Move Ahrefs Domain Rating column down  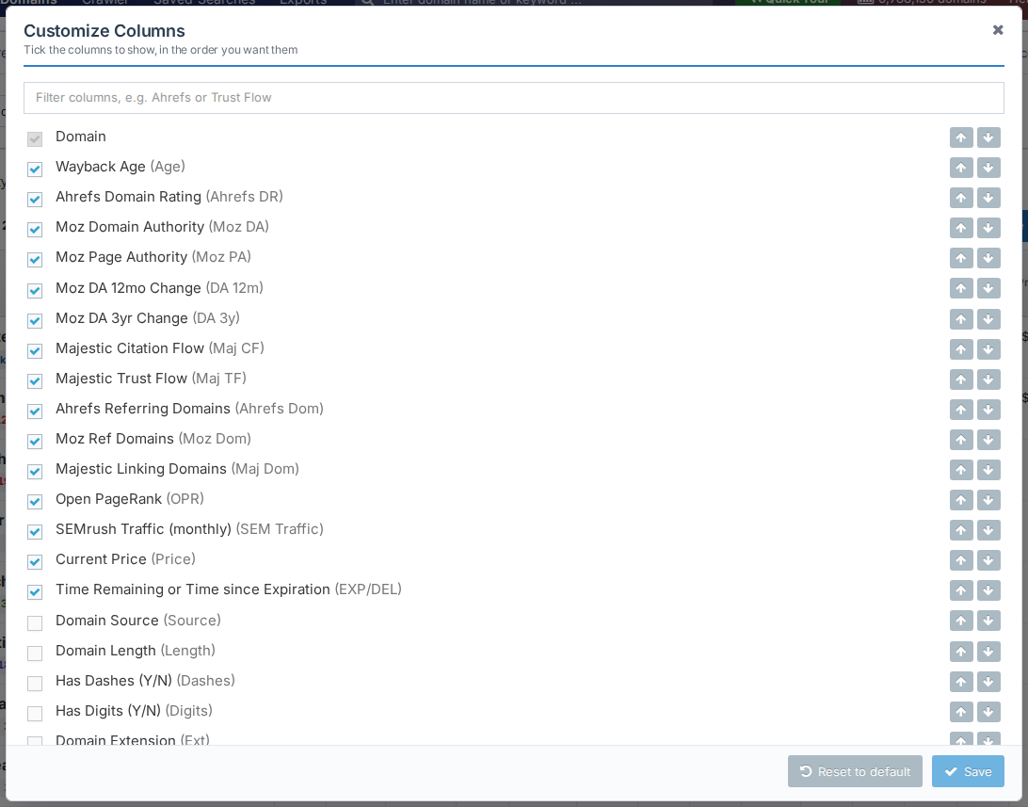tap(988, 198)
